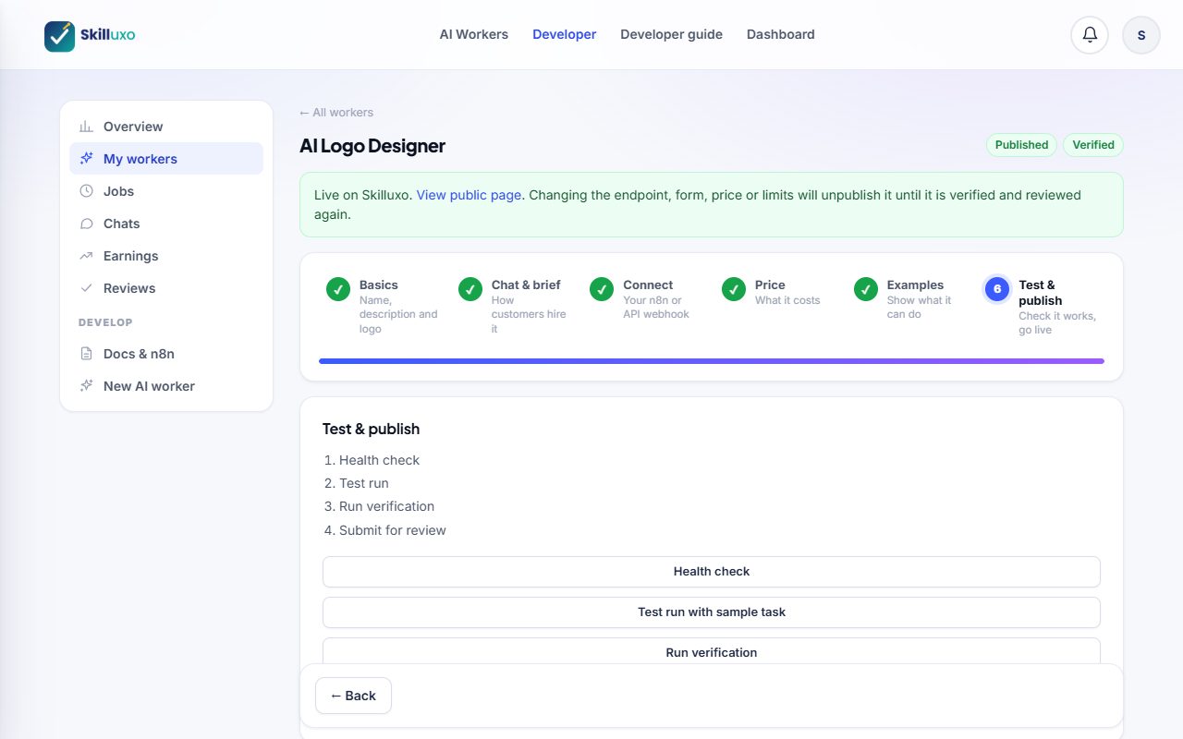Click the wizard progress bar
This screenshot has width=1183, height=739.
[x=712, y=361]
